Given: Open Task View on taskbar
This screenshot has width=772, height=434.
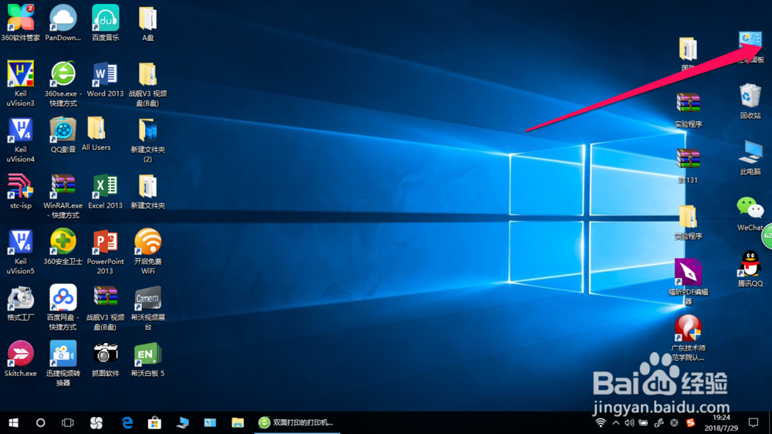Looking at the screenshot, I should point(67,422).
